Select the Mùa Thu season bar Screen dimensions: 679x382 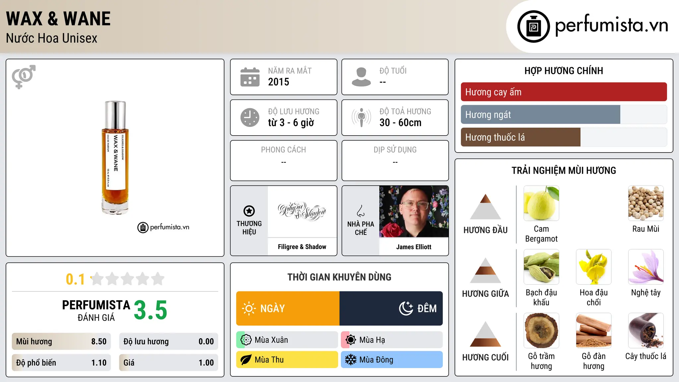coord(287,360)
